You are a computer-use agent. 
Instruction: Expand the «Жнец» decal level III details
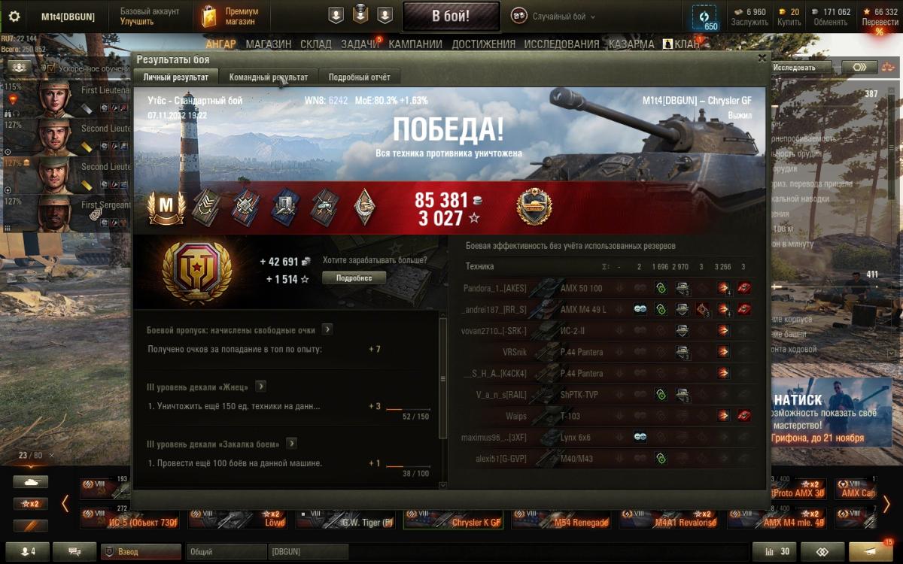click(x=260, y=387)
